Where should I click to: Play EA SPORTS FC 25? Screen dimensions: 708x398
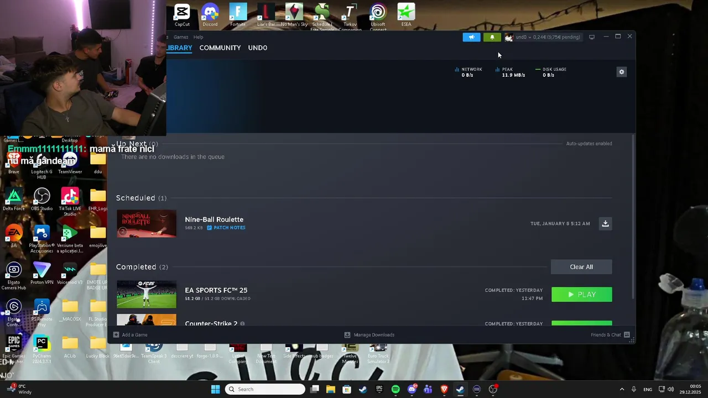pos(582,295)
